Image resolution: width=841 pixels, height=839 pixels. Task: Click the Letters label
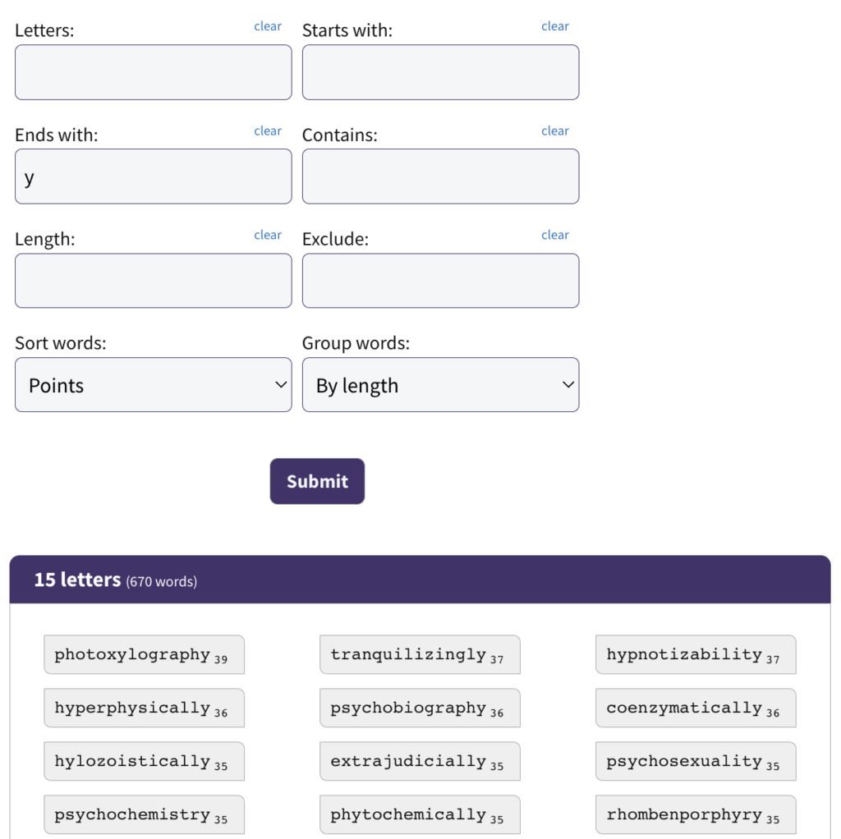pyautogui.click(x=44, y=30)
